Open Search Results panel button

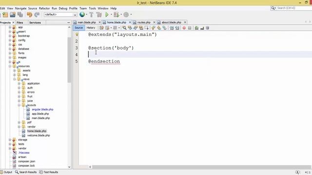coord(26,172)
